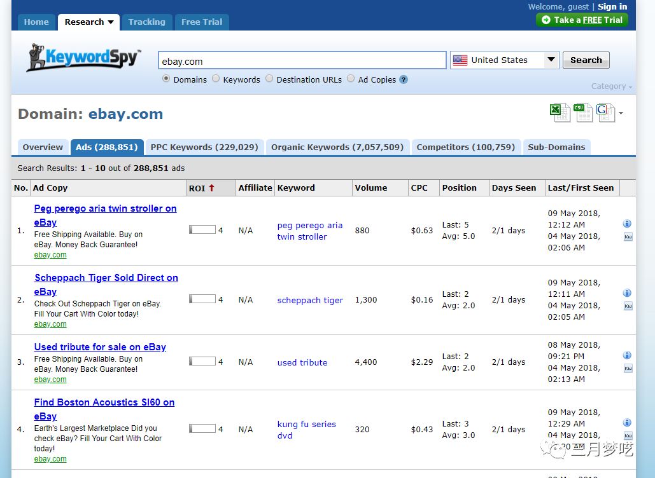Open the Sub-Domains tab
The height and width of the screenshot is (478, 655).
pyautogui.click(x=556, y=147)
